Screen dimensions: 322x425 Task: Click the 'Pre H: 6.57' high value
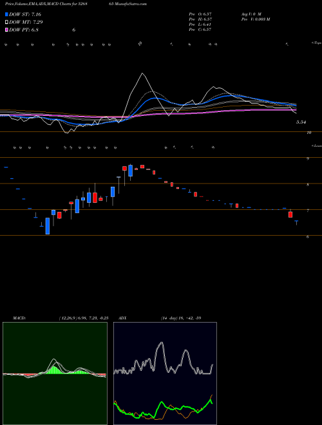(200, 19)
